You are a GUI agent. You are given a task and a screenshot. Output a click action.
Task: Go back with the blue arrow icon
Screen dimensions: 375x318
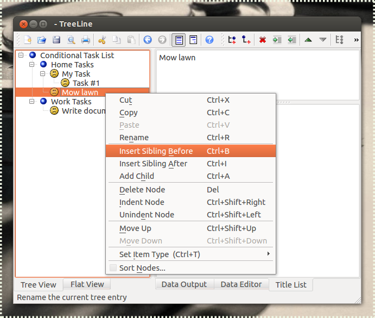pos(148,40)
